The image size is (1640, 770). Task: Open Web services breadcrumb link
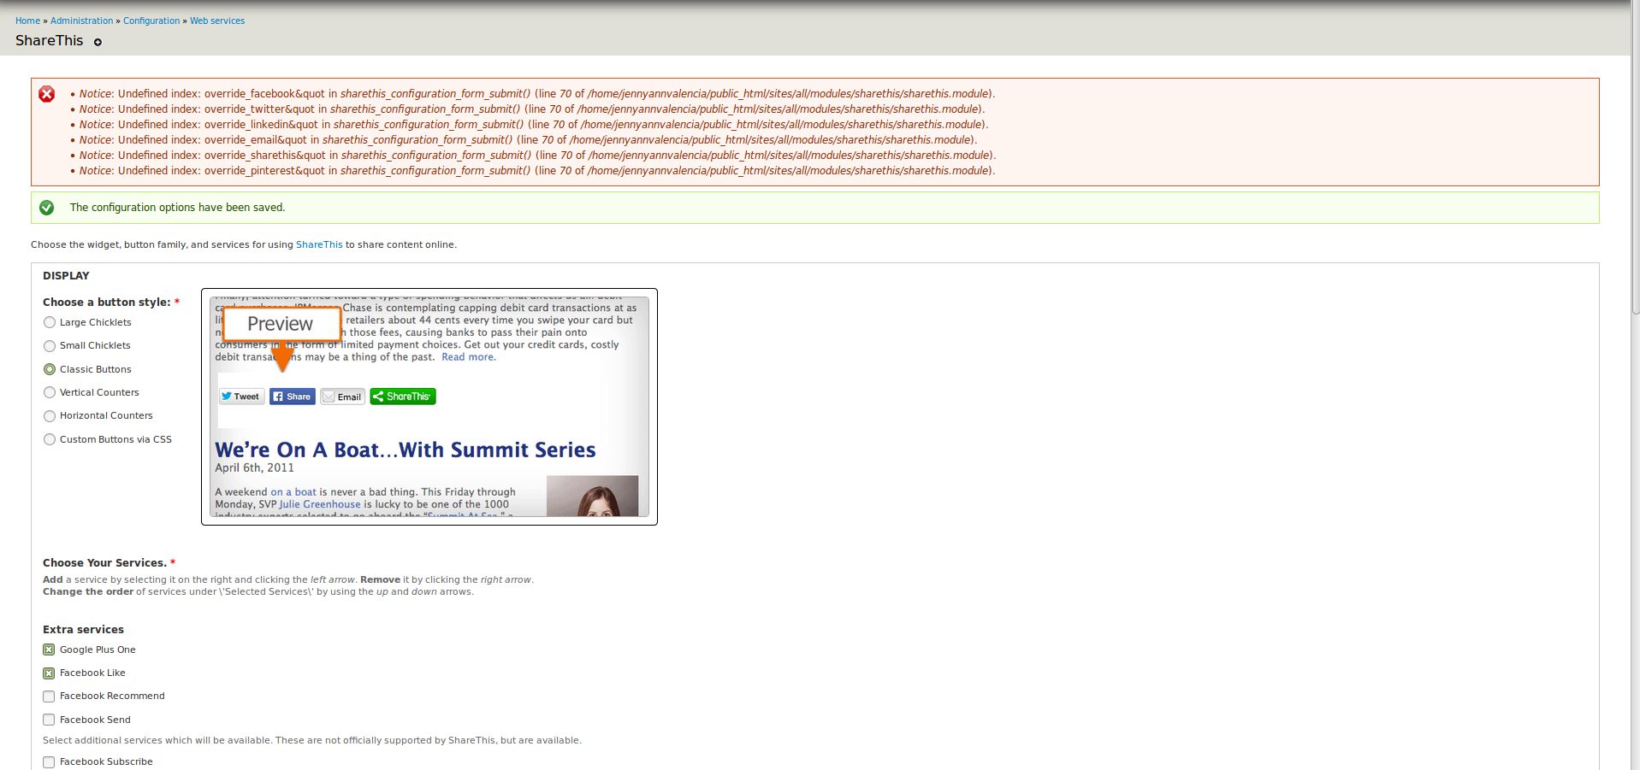point(217,21)
